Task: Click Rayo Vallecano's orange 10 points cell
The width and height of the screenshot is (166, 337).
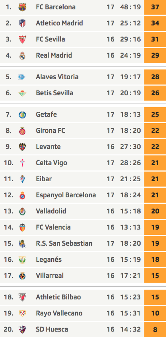Action: 155,313
